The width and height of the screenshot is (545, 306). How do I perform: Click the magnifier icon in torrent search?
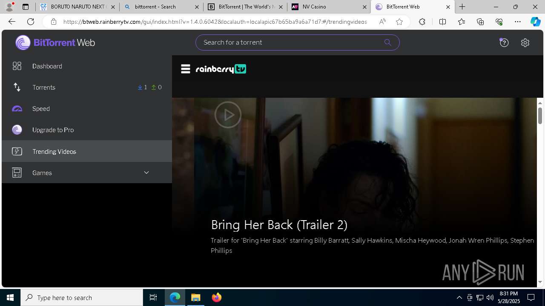coord(387,42)
